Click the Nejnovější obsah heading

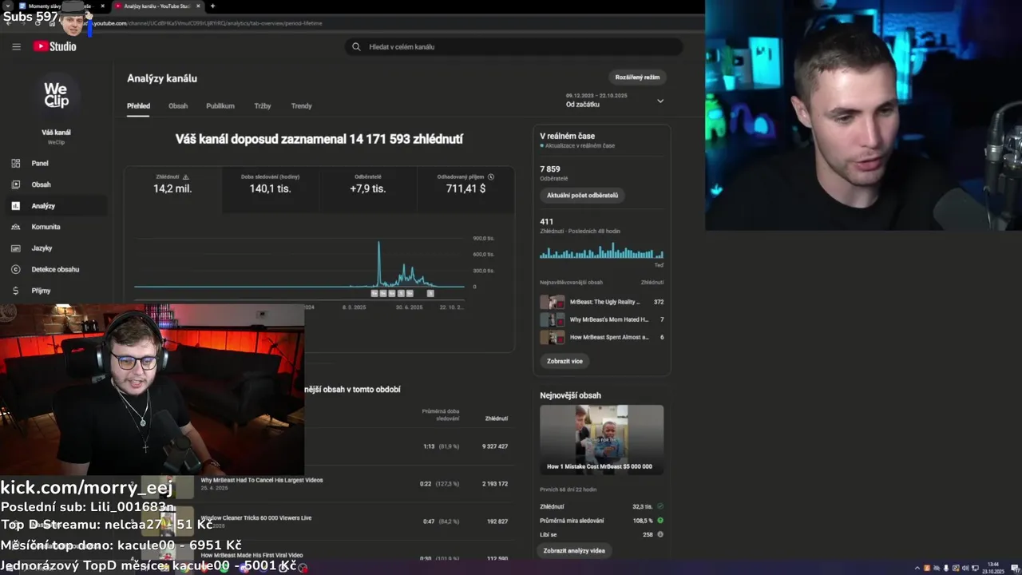(x=570, y=395)
